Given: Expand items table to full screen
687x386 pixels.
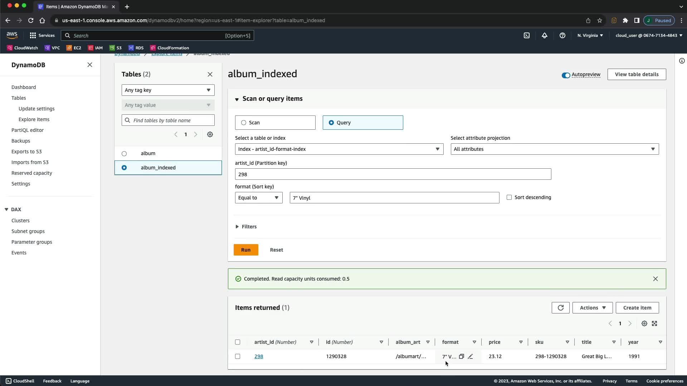Looking at the screenshot, I should pos(654,323).
